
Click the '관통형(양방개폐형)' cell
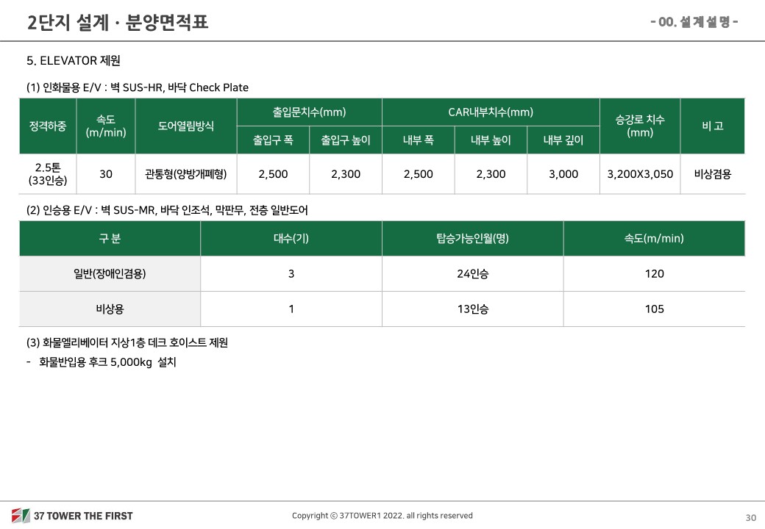tap(186, 174)
